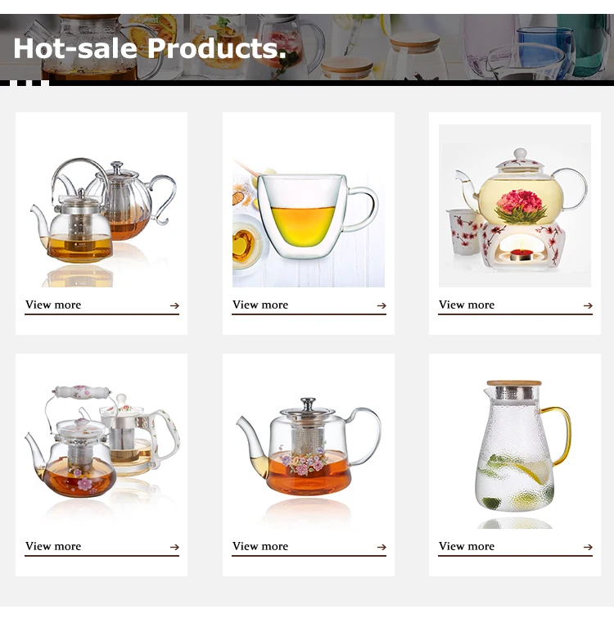Click the Hot-sale Products banner heading
The image size is (614, 623).
(150, 48)
